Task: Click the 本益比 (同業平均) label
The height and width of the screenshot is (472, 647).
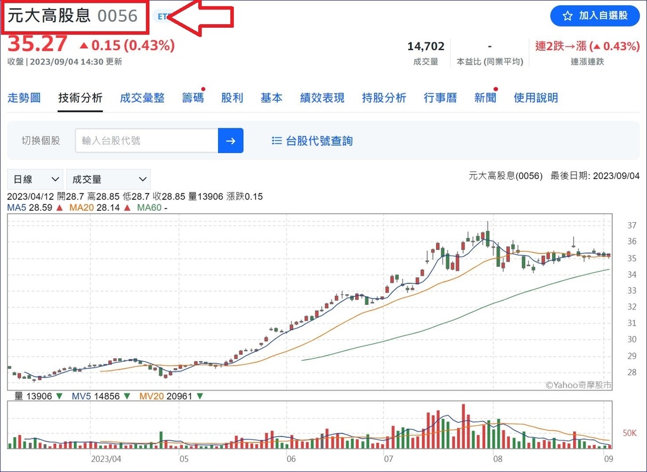Action: point(490,62)
